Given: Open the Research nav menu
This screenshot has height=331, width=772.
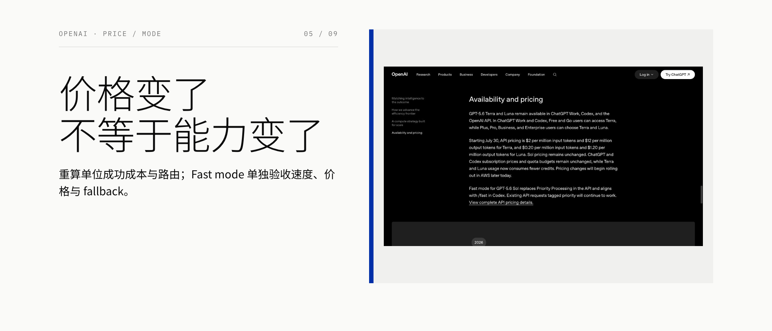Looking at the screenshot, I should pyautogui.click(x=423, y=75).
